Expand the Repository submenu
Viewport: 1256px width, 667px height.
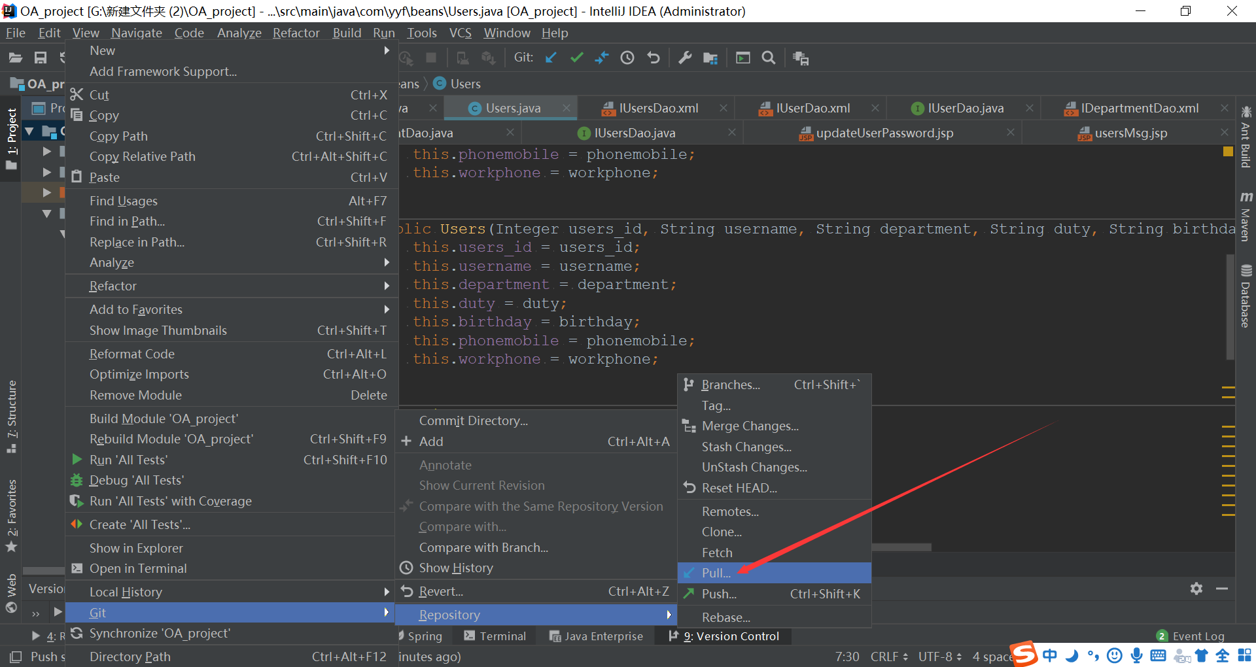click(536, 615)
